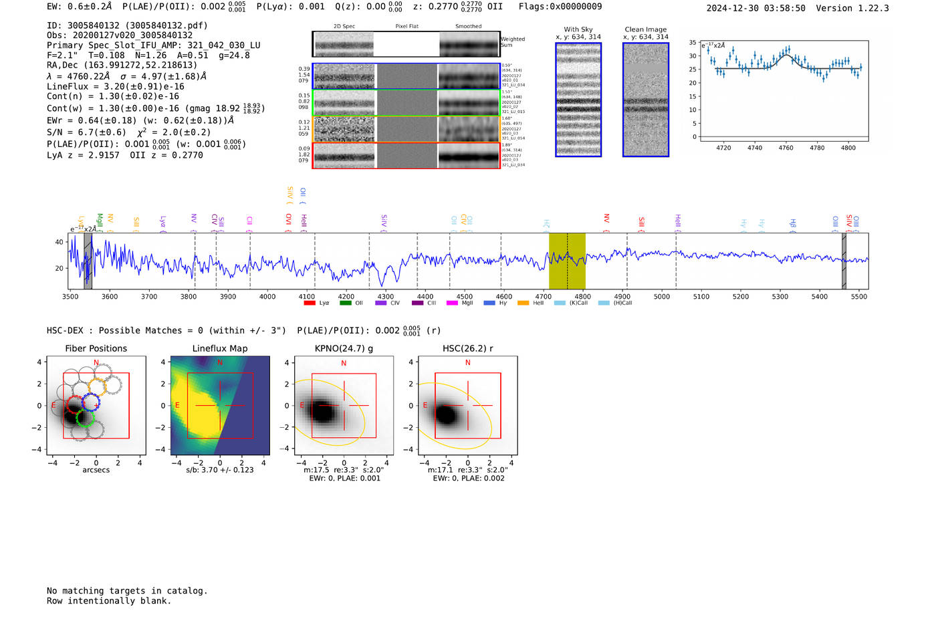Screen dimensions: 936x637
Task: Click the gray hatched band near 5460 Å
Action: click(844, 261)
